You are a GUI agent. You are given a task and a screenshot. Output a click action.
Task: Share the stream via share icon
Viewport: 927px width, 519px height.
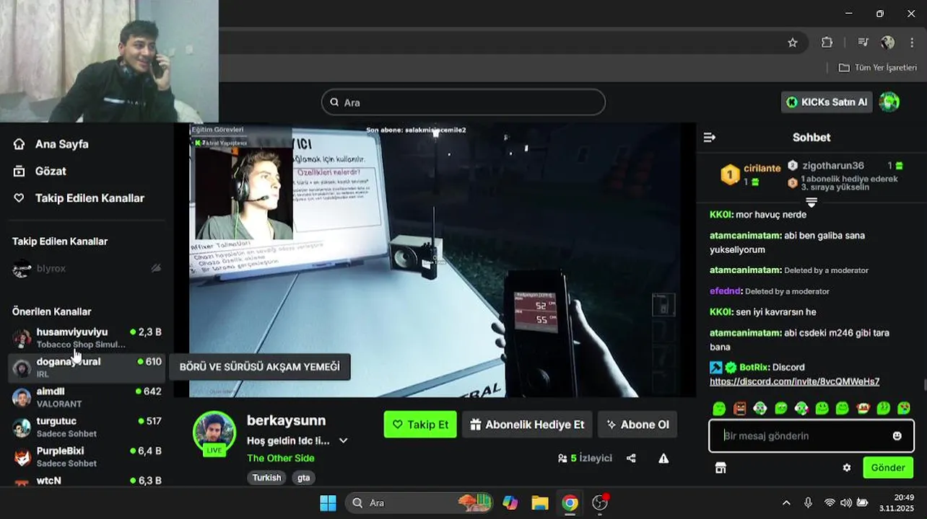pyautogui.click(x=631, y=458)
